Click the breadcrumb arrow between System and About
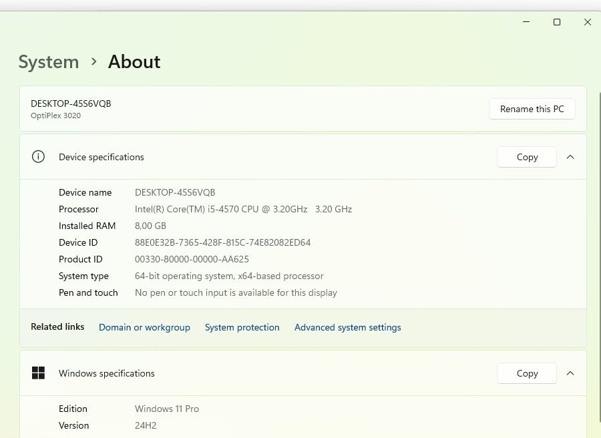601x438 pixels. coord(93,61)
